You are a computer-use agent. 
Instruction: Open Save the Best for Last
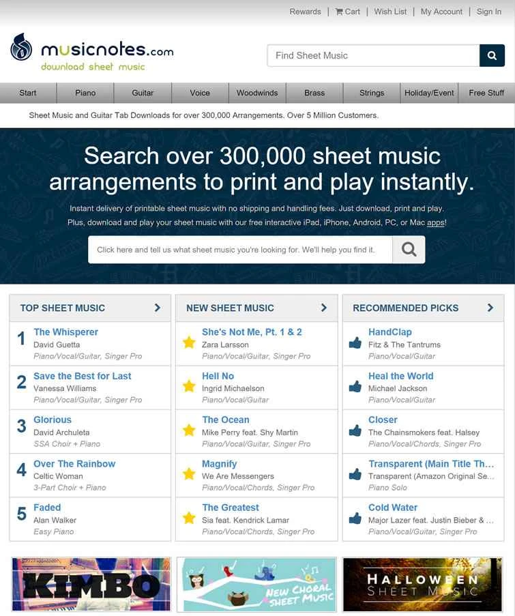(83, 376)
